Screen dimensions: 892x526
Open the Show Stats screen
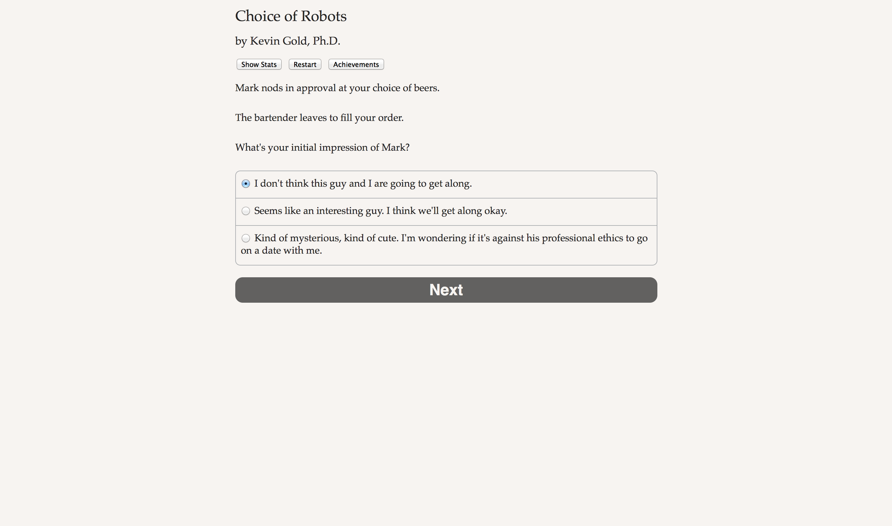click(259, 65)
